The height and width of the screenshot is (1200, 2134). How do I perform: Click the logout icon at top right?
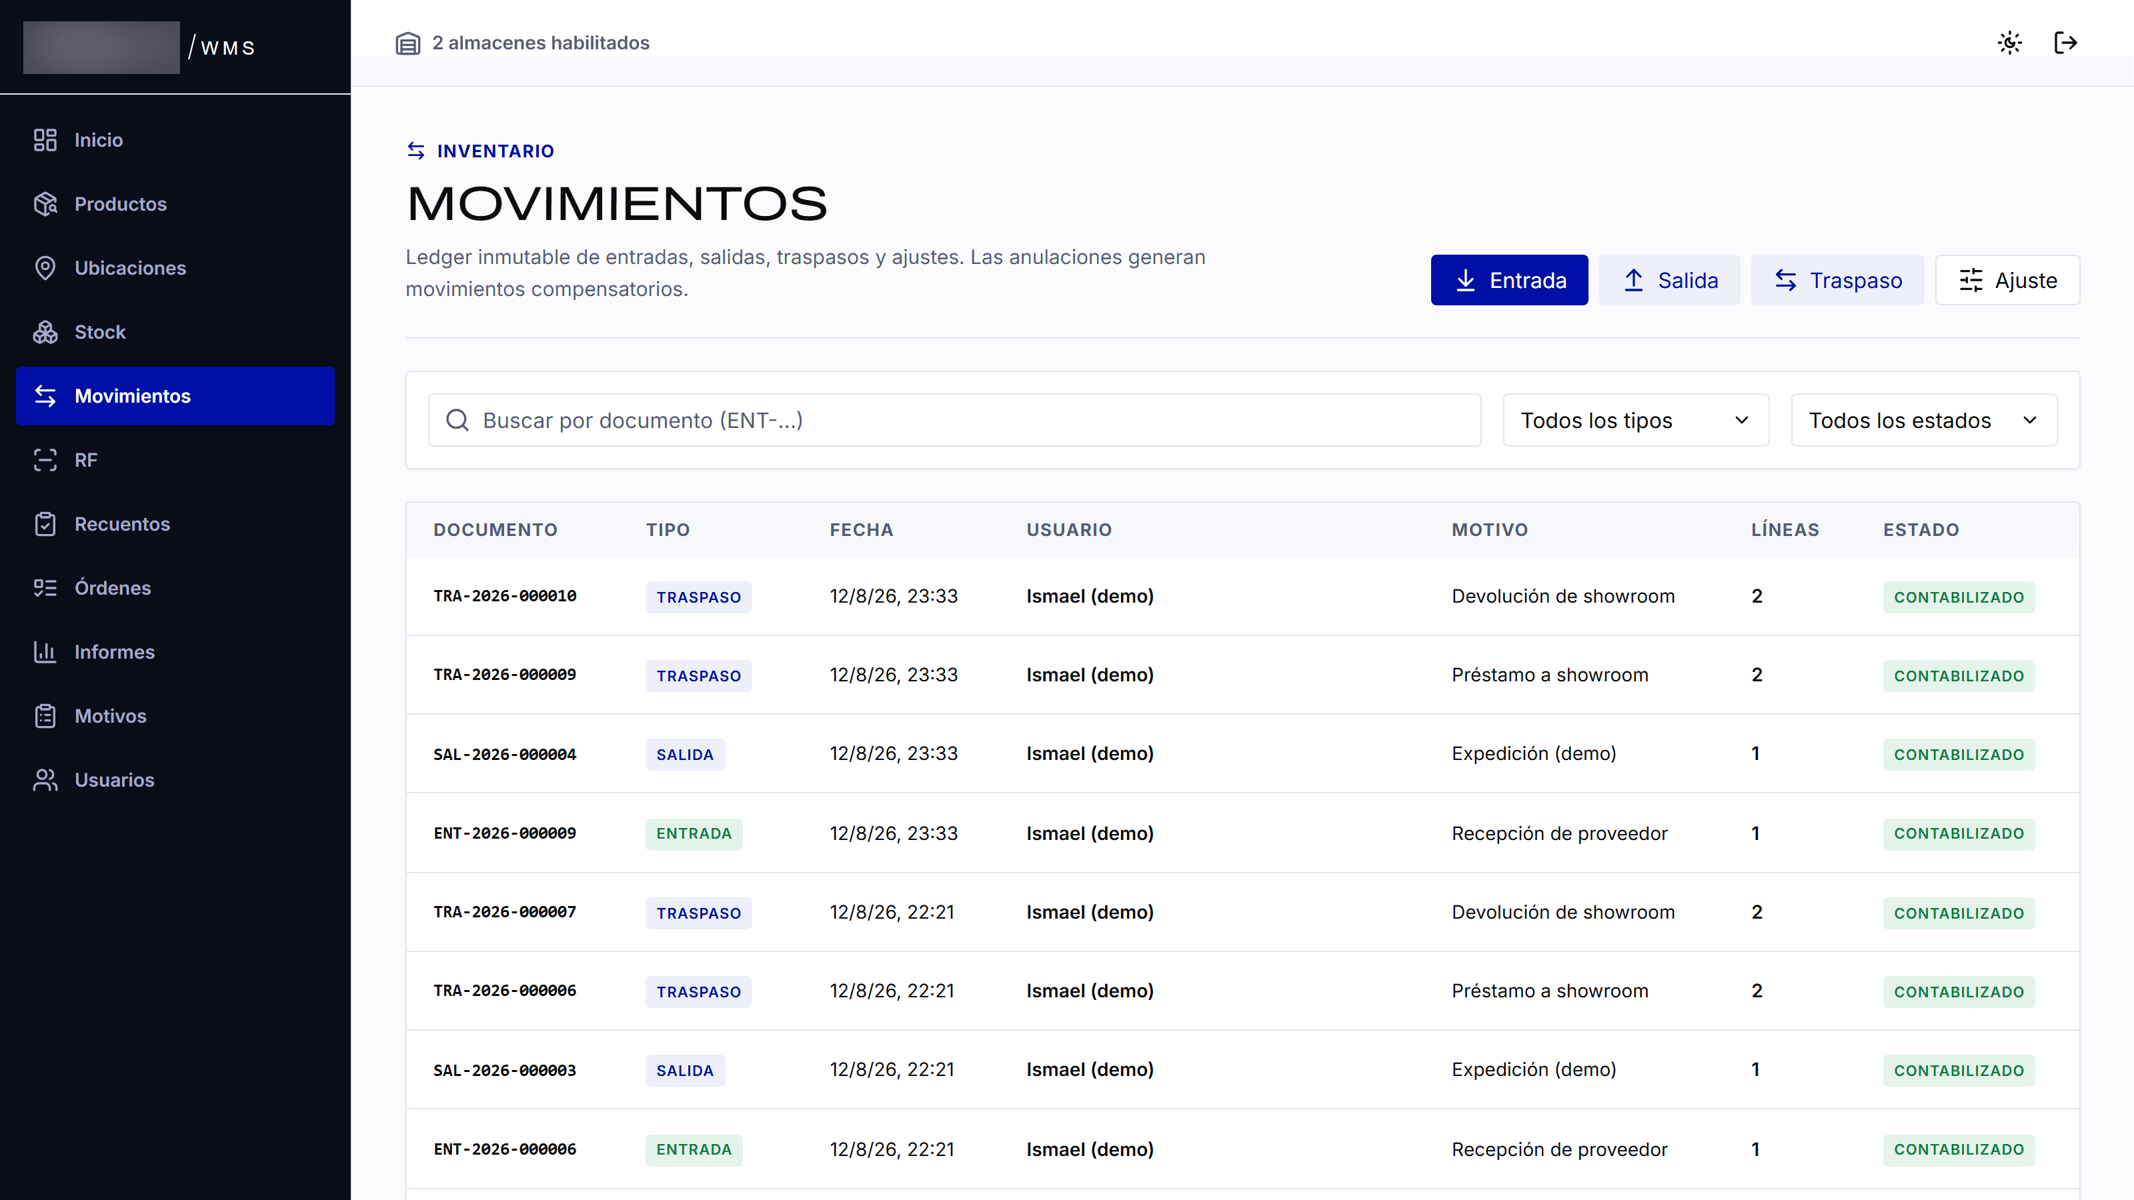coord(2065,42)
